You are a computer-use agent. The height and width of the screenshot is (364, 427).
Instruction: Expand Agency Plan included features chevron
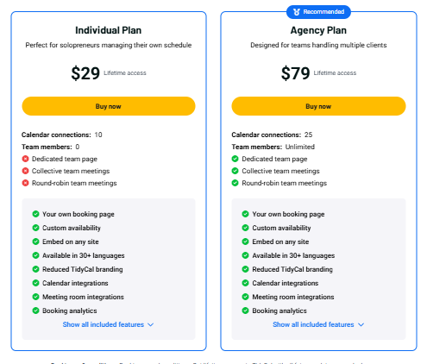tap(361, 324)
